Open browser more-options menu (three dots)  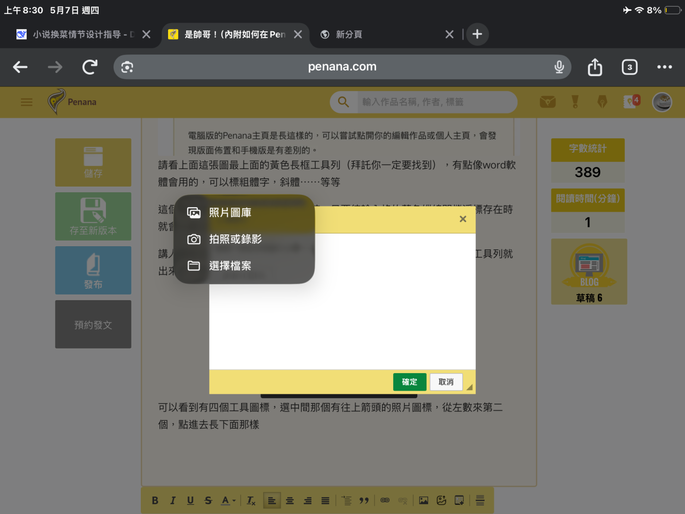664,67
